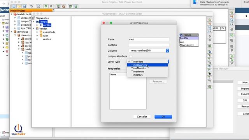Viewport: 249px width, 140px height.
Task: Select the dwvendas connection in project tree
Action: [x=23, y=32]
